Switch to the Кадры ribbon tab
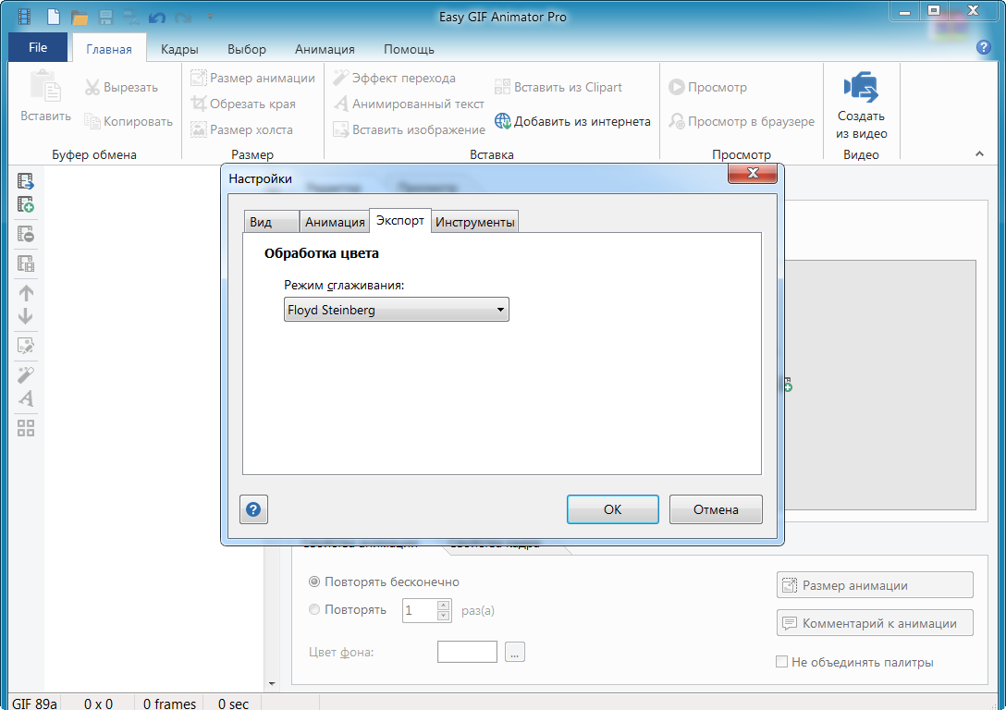 (179, 49)
